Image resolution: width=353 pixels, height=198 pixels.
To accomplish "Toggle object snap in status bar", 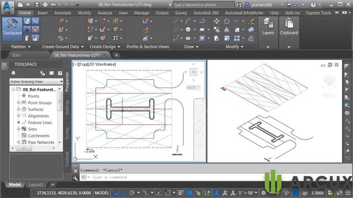I will pyautogui.click(x=168, y=193).
